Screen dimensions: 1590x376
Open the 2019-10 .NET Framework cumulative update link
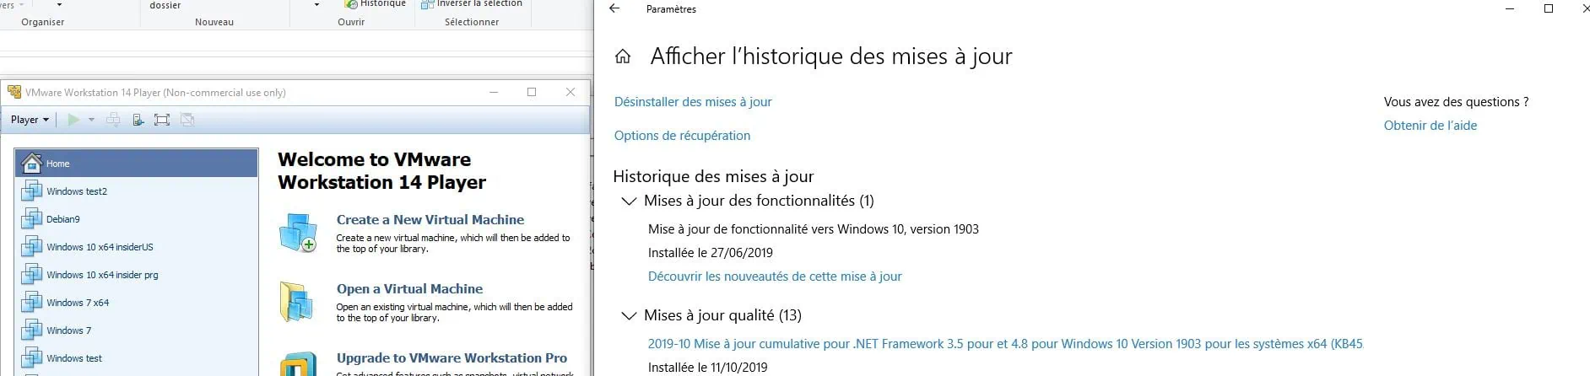click(x=1004, y=344)
